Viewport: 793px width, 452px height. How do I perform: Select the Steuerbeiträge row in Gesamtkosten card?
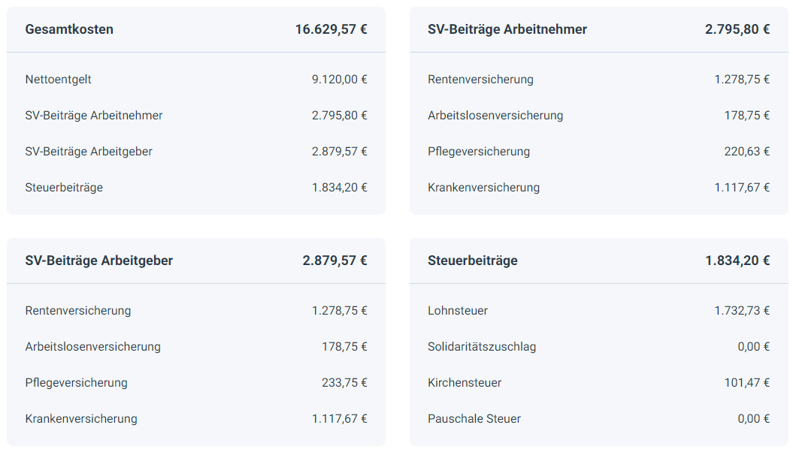coord(196,188)
